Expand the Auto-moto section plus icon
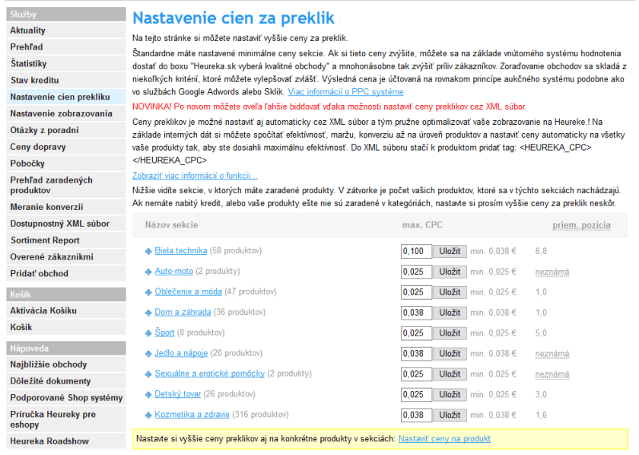Screen dimensions: 639x455 [x=148, y=272]
